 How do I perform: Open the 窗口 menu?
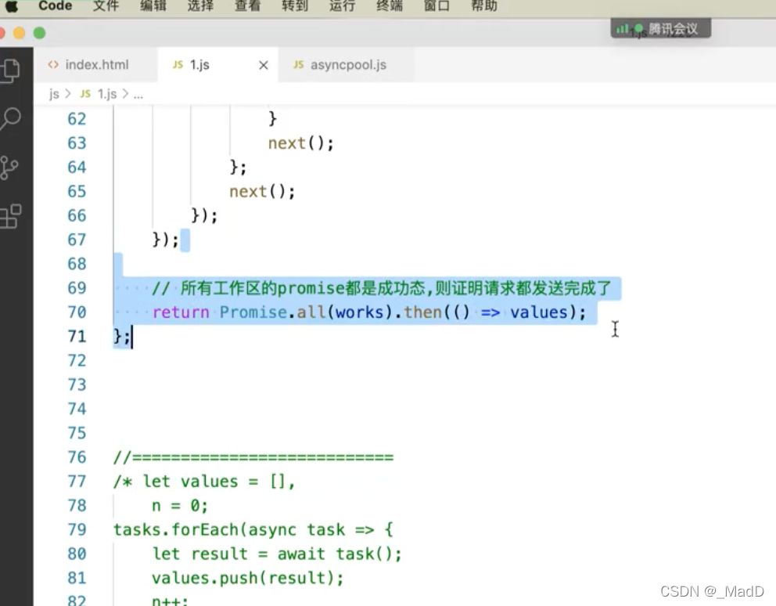[436, 6]
